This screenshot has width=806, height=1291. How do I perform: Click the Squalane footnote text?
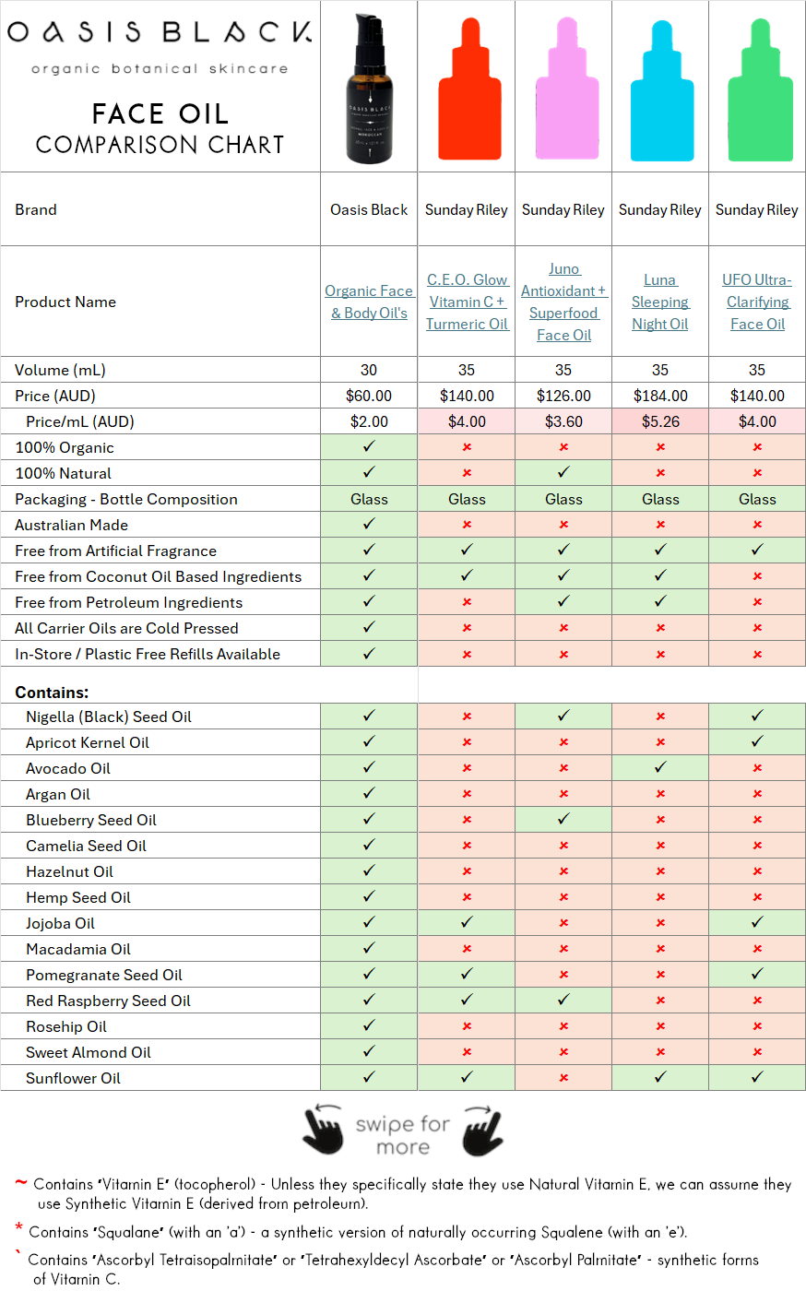358,1232
